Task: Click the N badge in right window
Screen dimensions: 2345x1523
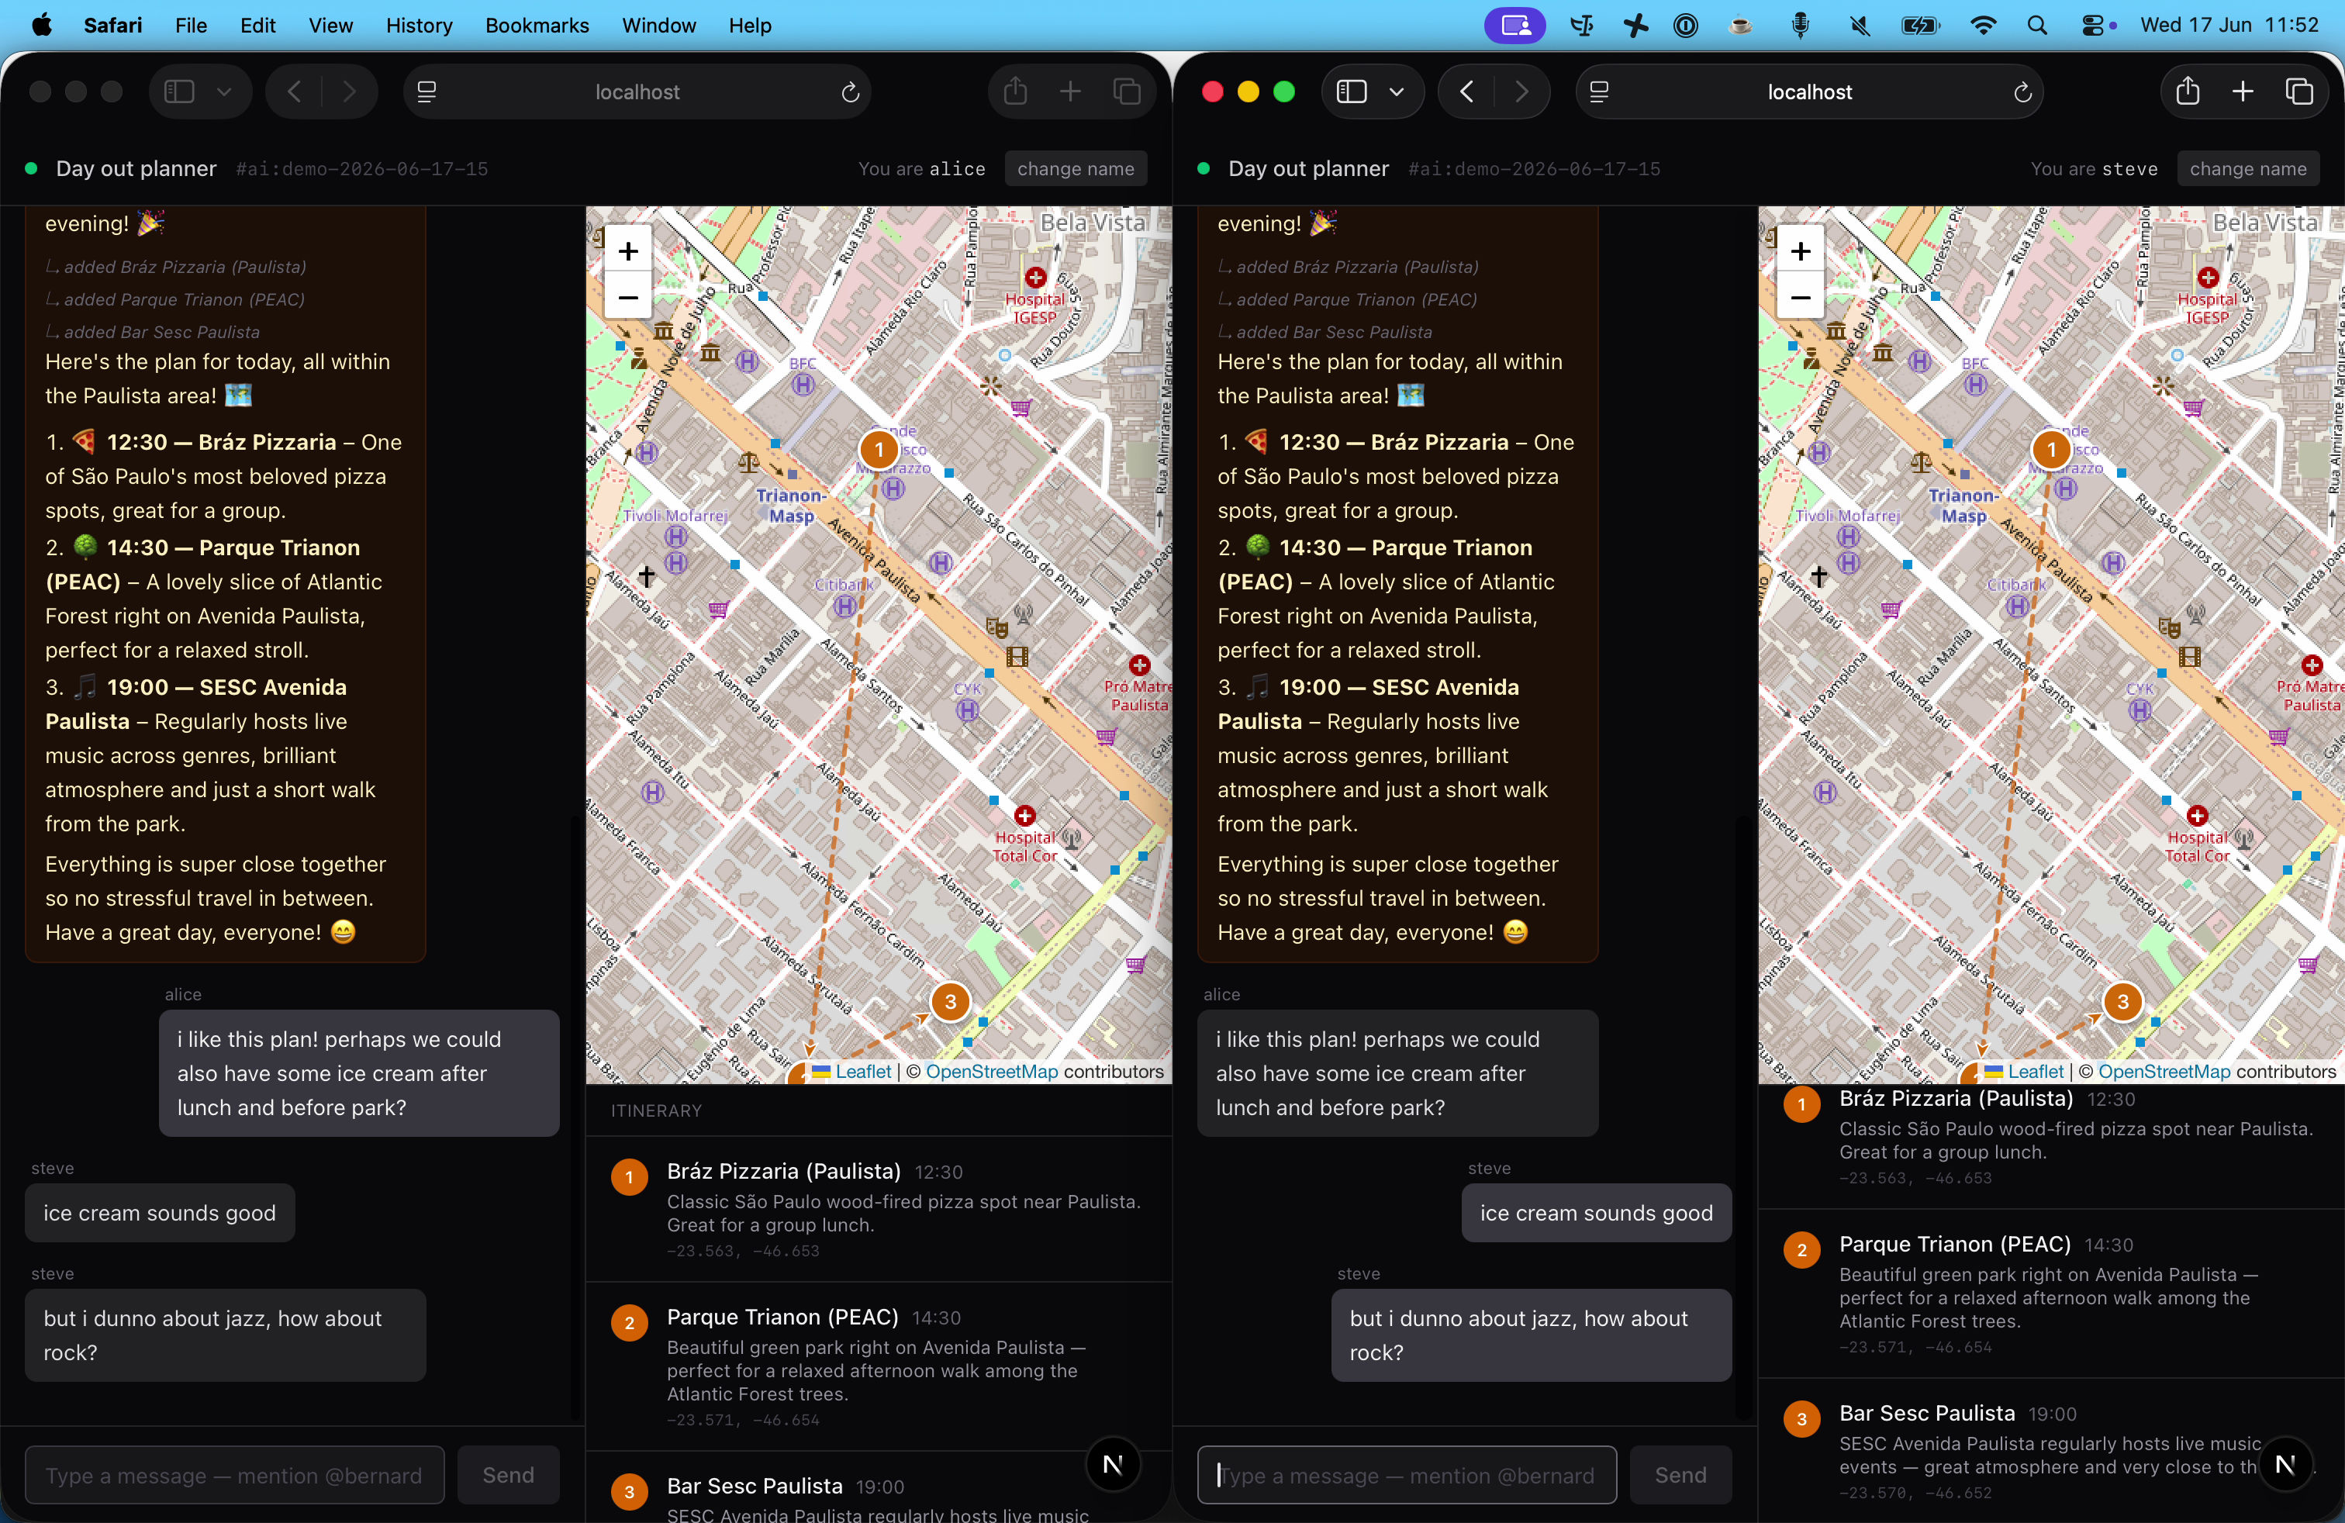Action: pos(2285,1465)
